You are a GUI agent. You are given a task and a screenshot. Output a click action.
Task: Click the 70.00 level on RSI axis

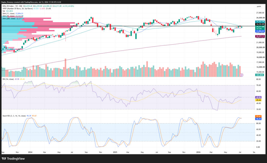tap(258, 85)
